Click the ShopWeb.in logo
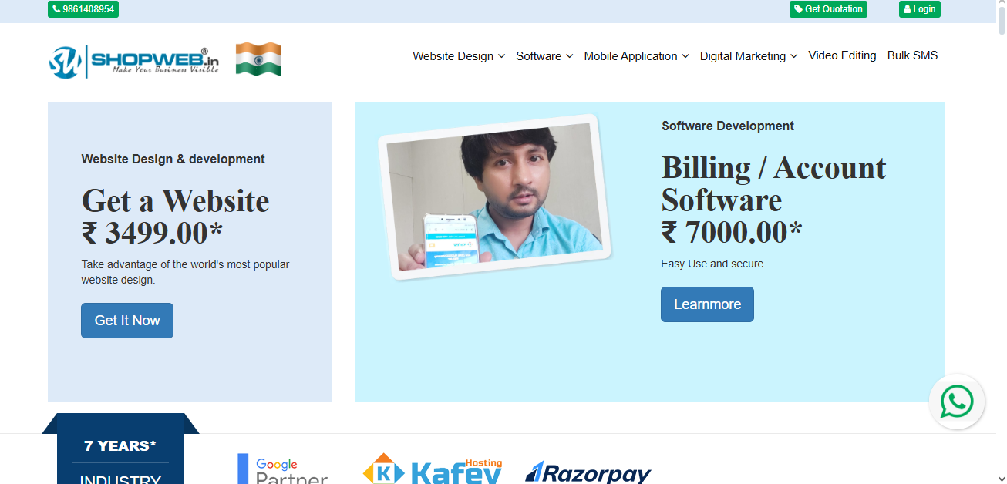Image resolution: width=1007 pixels, height=484 pixels. click(134, 60)
